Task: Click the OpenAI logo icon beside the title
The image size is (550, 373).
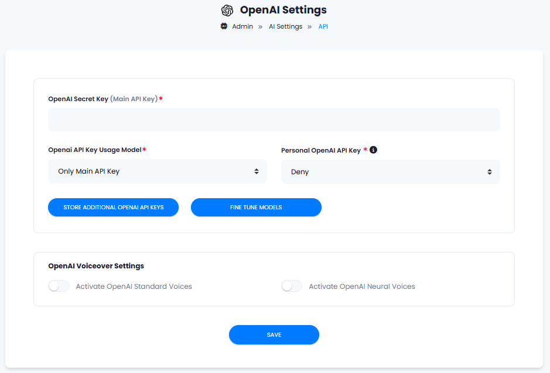Action: click(x=227, y=11)
